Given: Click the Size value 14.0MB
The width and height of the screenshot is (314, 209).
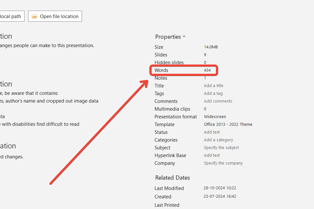Looking at the screenshot, I should [211, 47].
